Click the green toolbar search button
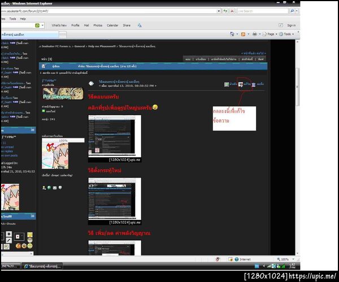 click(x=37, y=25)
